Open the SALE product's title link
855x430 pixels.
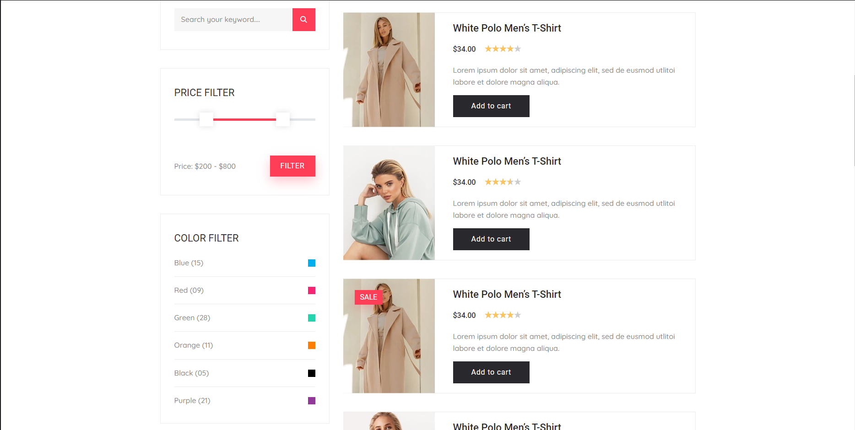507,295
